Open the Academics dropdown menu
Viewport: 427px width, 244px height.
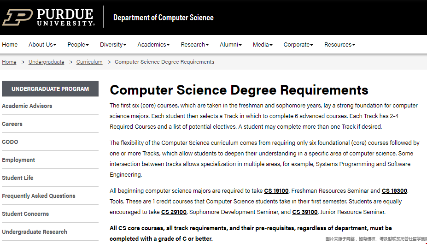(153, 44)
